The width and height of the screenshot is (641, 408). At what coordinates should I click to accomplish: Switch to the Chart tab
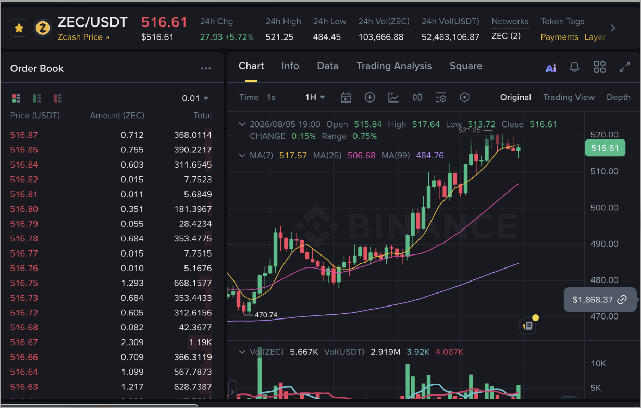251,66
